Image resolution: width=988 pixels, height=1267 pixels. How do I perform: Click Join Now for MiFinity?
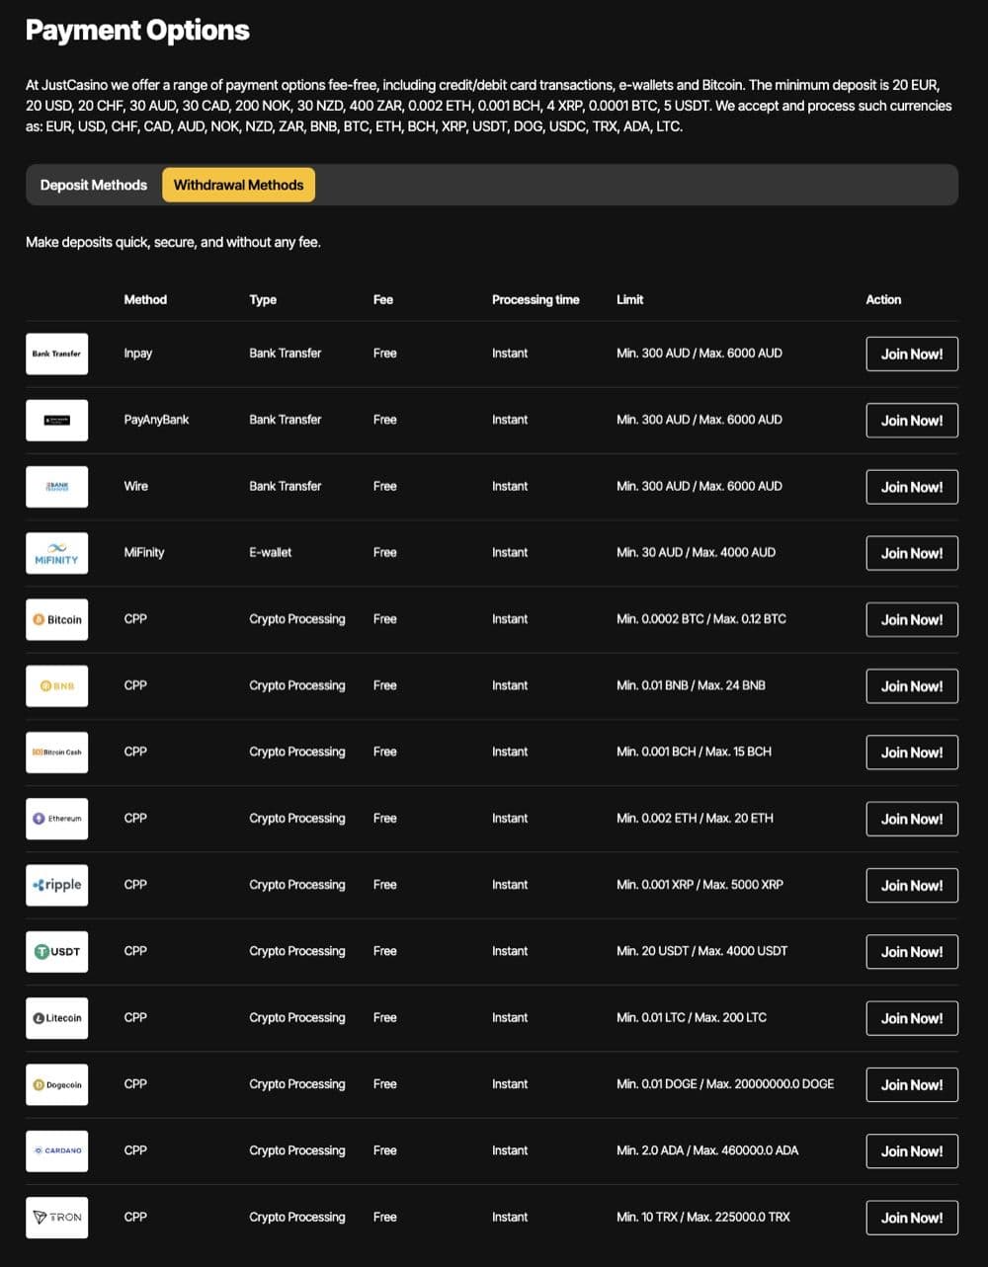[x=912, y=553]
